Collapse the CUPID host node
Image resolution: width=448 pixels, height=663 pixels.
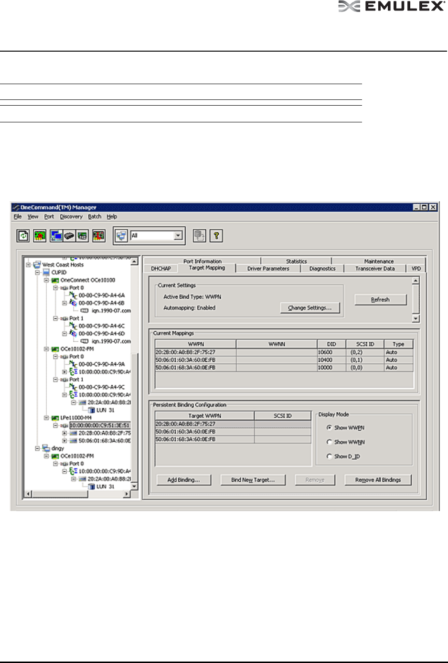point(38,272)
